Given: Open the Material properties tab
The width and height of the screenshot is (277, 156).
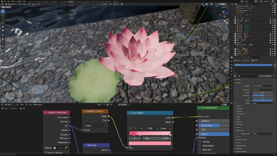Looking at the screenshot, I should [x=232, y=103].
